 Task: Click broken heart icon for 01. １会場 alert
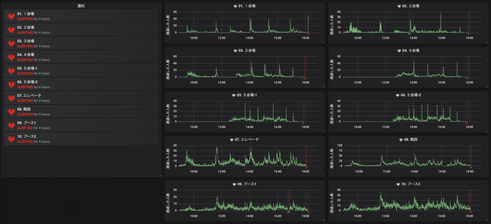pyautogui.click(x=11, y=16)
